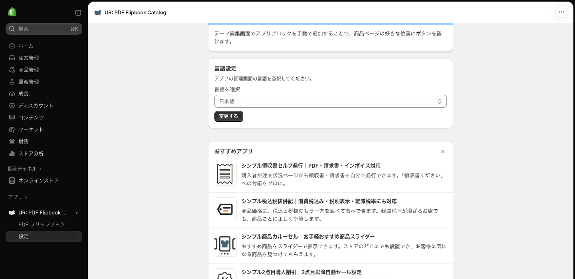Image resolution: width=575 pixels, height=279 pixels.
Task: Click the ⌘K shortcut hint in search
Action: coord(74,29)
